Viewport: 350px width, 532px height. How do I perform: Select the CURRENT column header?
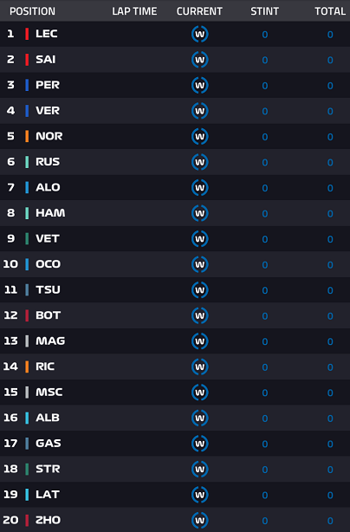coord(199,11)
